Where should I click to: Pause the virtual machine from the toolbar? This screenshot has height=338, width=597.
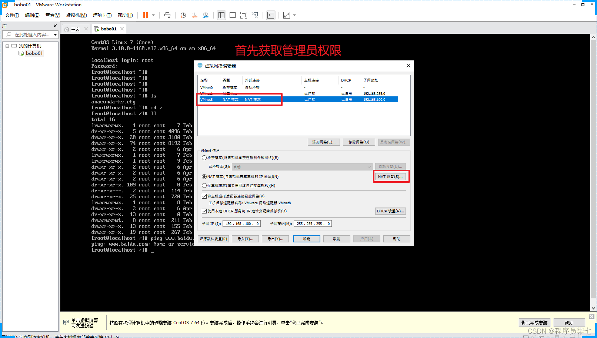[146, 15]
